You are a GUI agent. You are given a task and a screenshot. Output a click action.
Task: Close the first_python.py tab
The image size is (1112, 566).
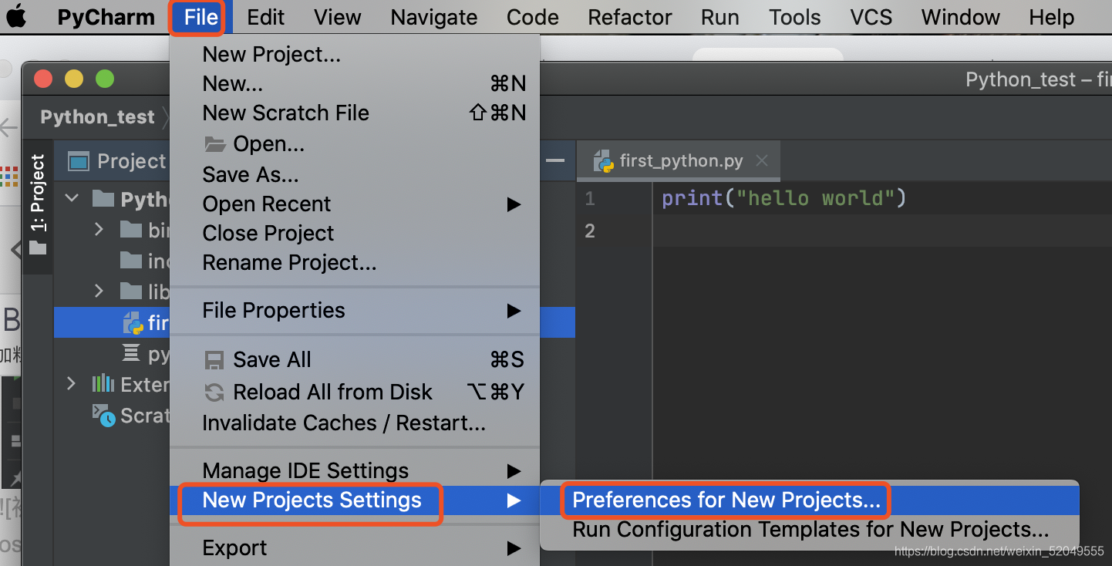tap(762, 161)
